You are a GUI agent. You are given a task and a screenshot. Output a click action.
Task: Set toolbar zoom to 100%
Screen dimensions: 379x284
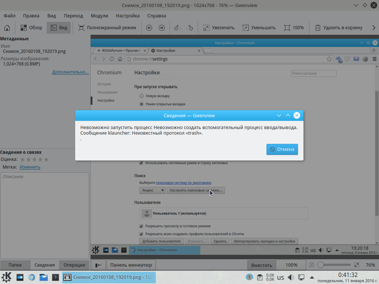[x=294, y=28]
